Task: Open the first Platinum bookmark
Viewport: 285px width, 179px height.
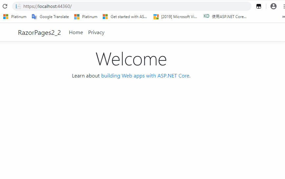Action: click(x=15, y=17)
